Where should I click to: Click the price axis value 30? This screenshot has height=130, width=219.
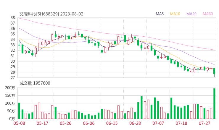pyautogui.click(x=13, y=61)
